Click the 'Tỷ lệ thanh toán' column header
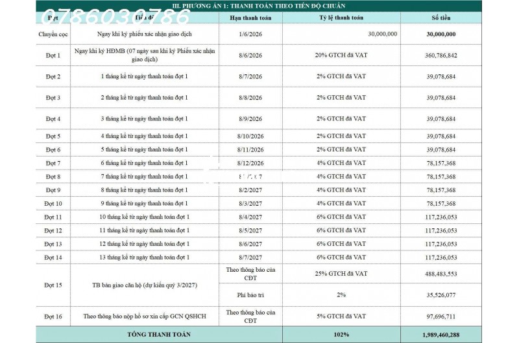 (x=341, y=17)
